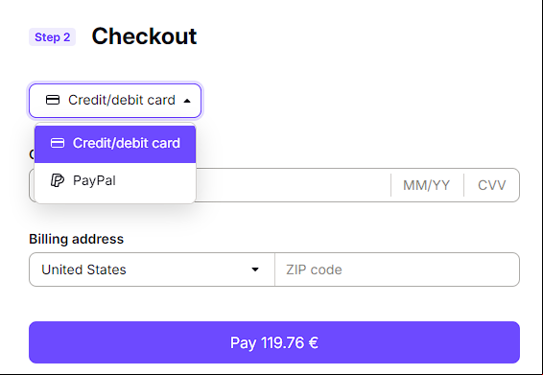
Task: Click the card icon in payment method selector
Action: (x=53, y=100)
